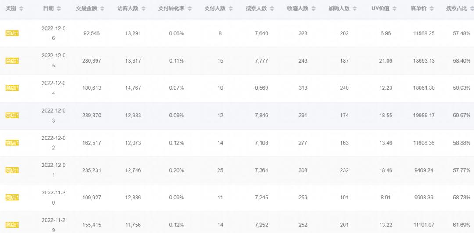This screenshot has width=474, height=233.
Task: Sort 搜索人数 column via arrows
Action: [272, 9]
